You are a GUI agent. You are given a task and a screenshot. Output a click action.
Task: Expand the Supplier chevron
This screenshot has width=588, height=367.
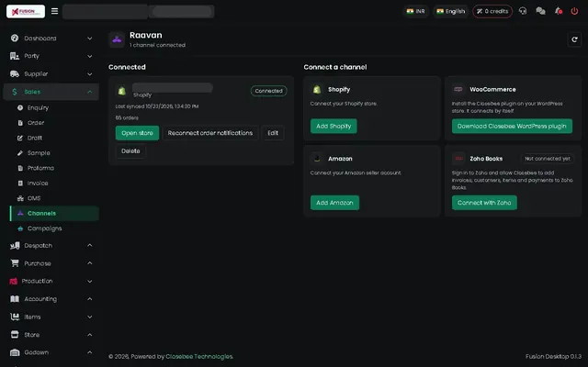tap(90, 74)
